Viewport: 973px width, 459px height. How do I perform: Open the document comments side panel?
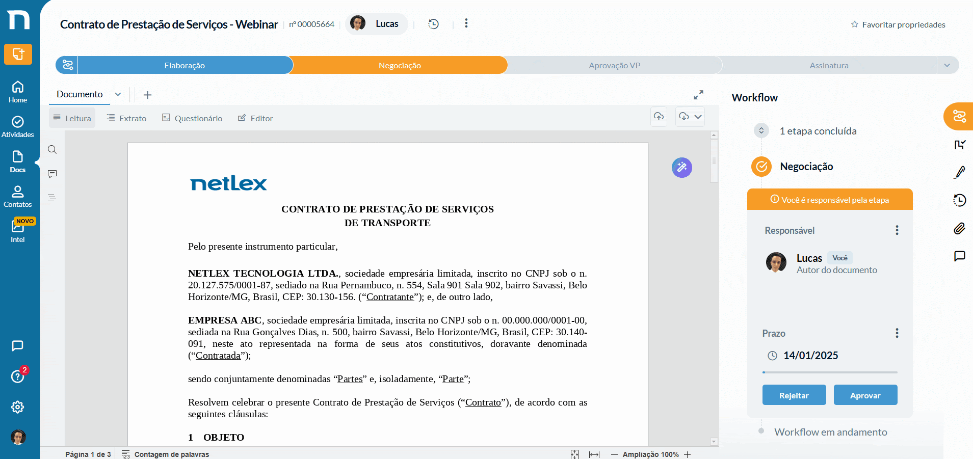(x=52, y=174)
